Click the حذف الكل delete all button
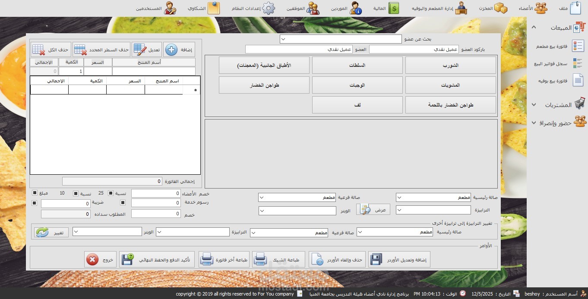This screenshot has height=299, width=588. tap(51, 50)
